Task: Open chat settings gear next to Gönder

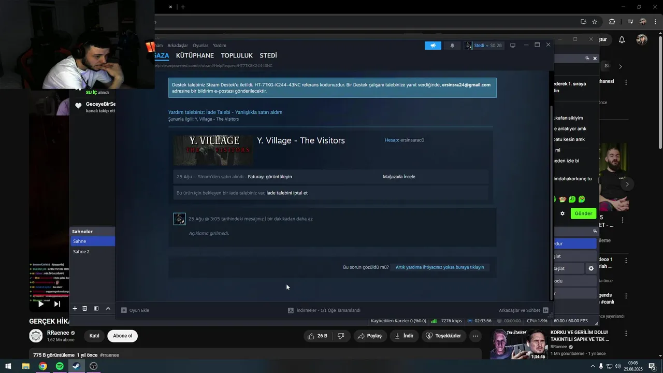Action: pyautogui.click(x=563, y=213)
